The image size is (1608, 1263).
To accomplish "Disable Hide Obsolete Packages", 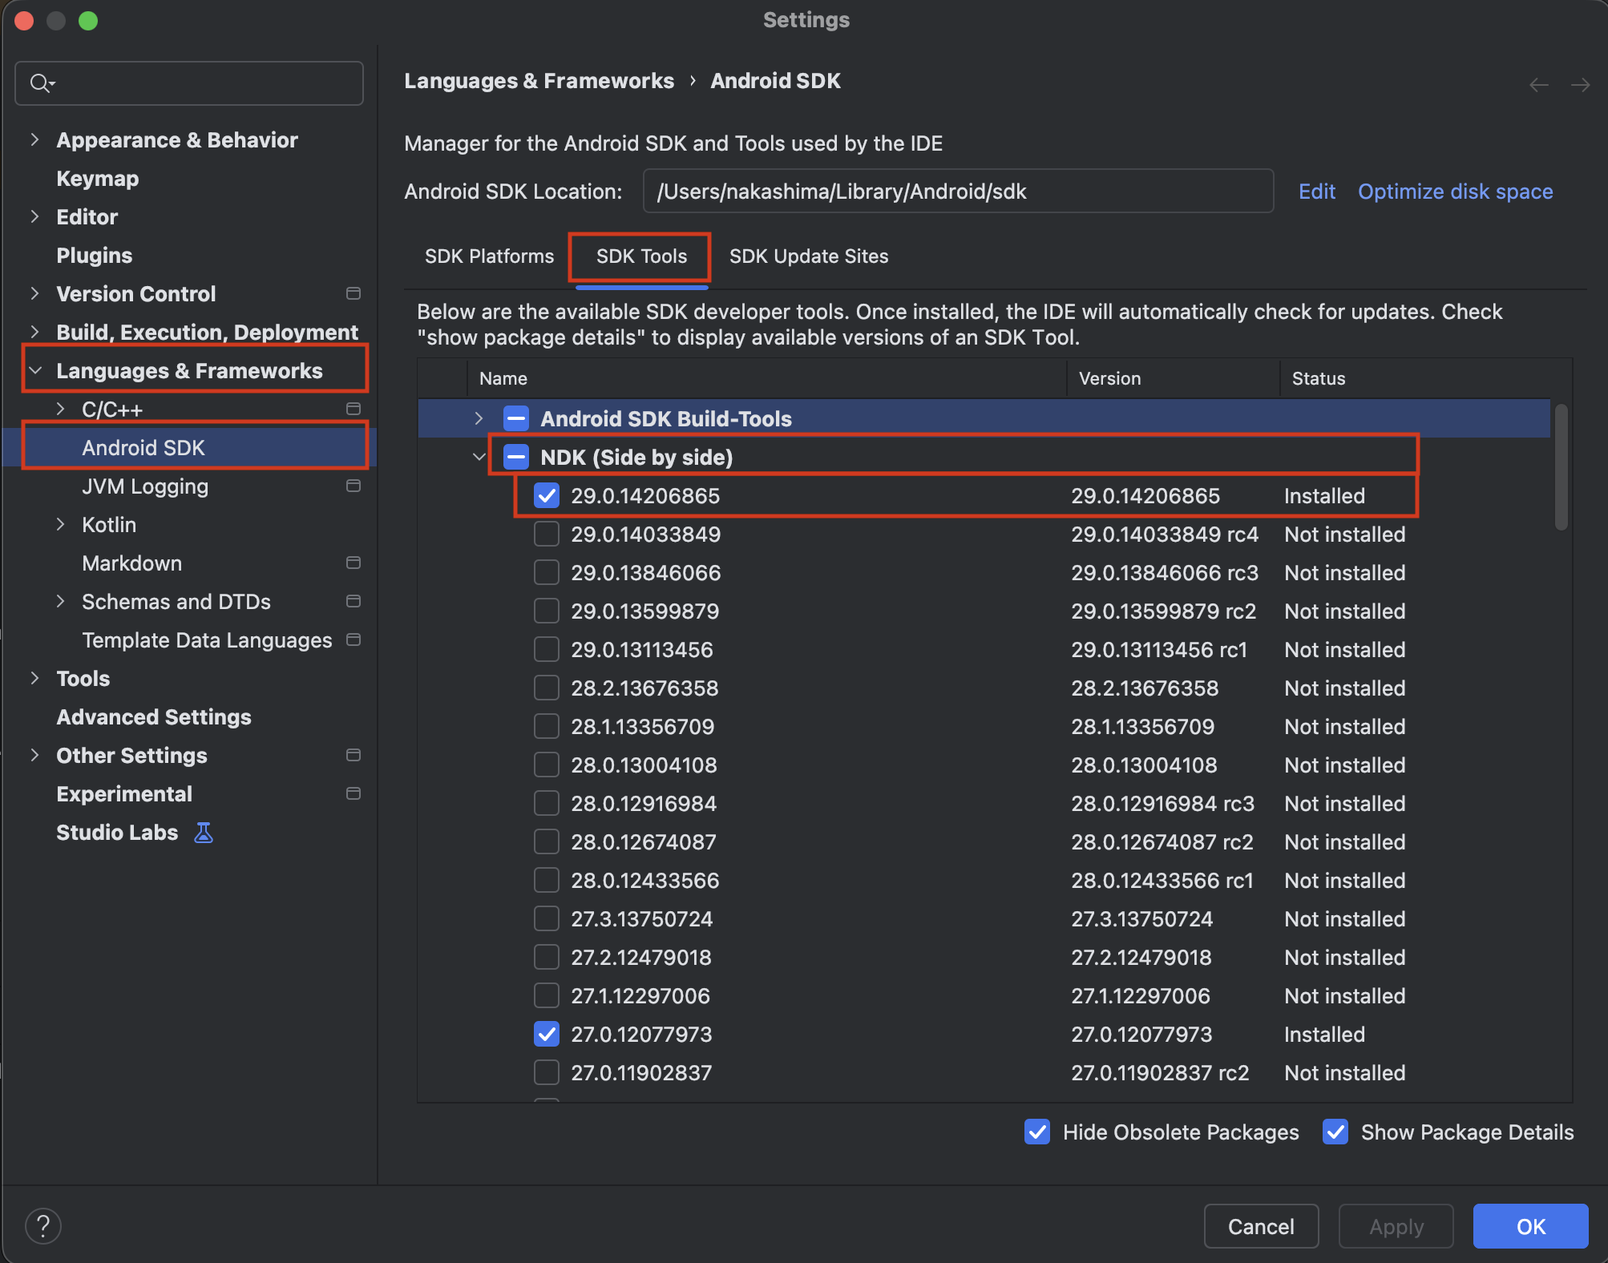I will pyautogui.click(x=1036, y=1132).
